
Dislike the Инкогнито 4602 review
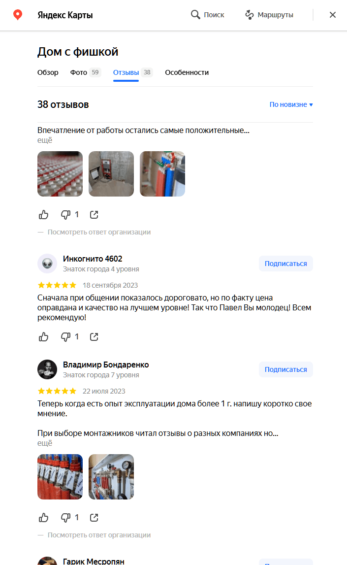pyautogui.click(x=65, y=337)
